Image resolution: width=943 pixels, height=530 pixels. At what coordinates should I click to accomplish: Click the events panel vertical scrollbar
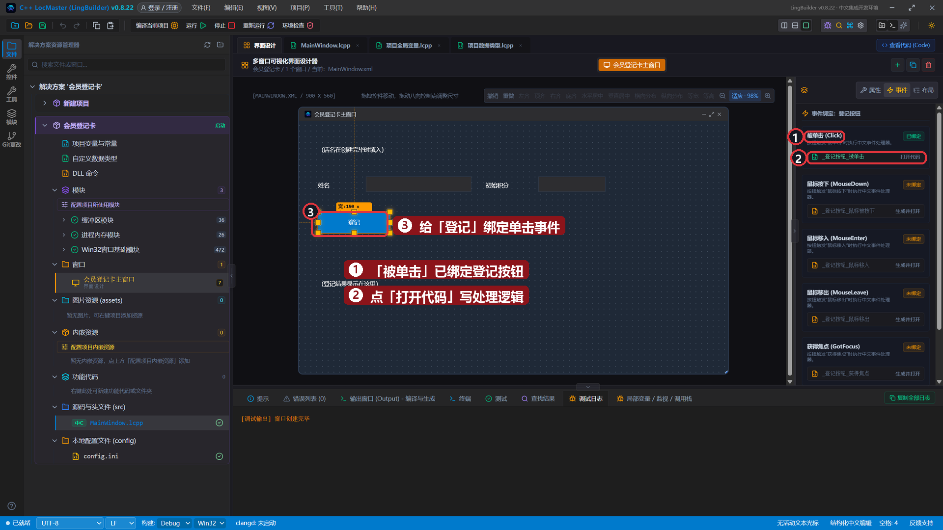pyautogui.click(x=939, y=221)
